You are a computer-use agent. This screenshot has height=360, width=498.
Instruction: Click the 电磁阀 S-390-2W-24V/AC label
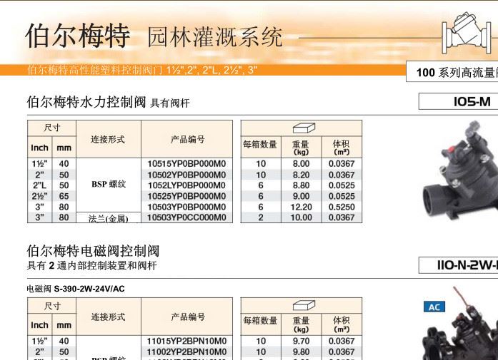76,289
